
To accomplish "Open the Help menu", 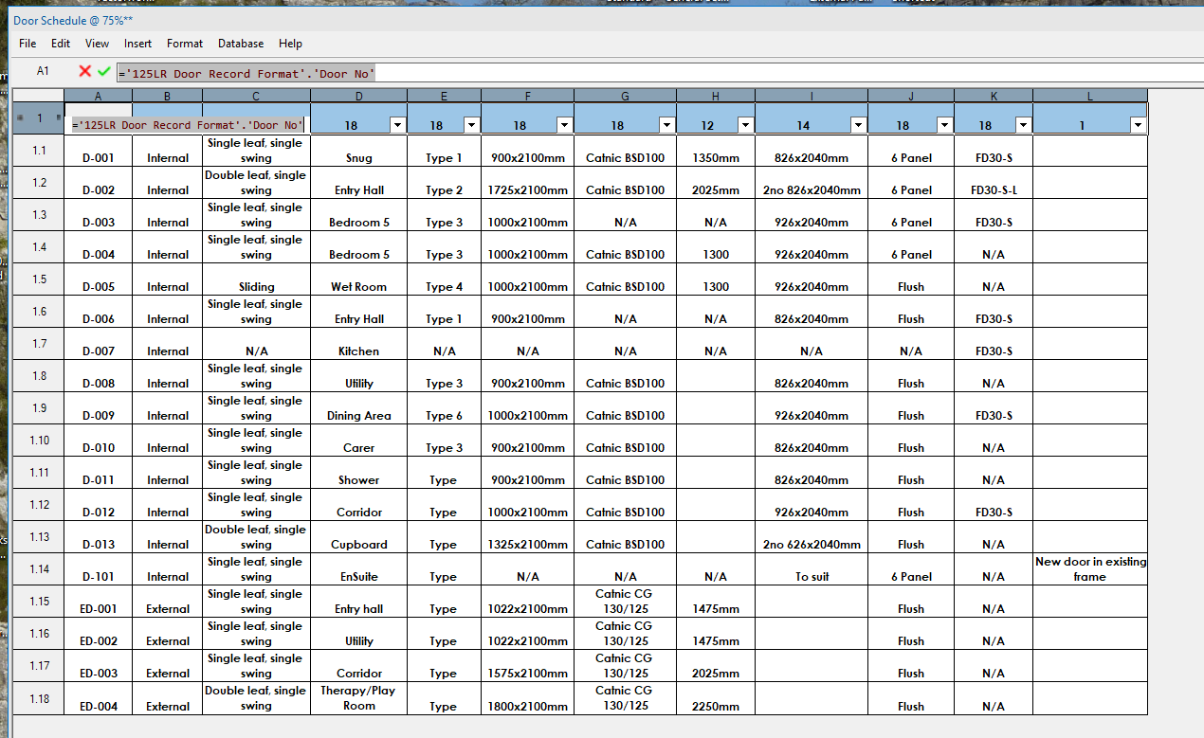I will pos(290,44).
